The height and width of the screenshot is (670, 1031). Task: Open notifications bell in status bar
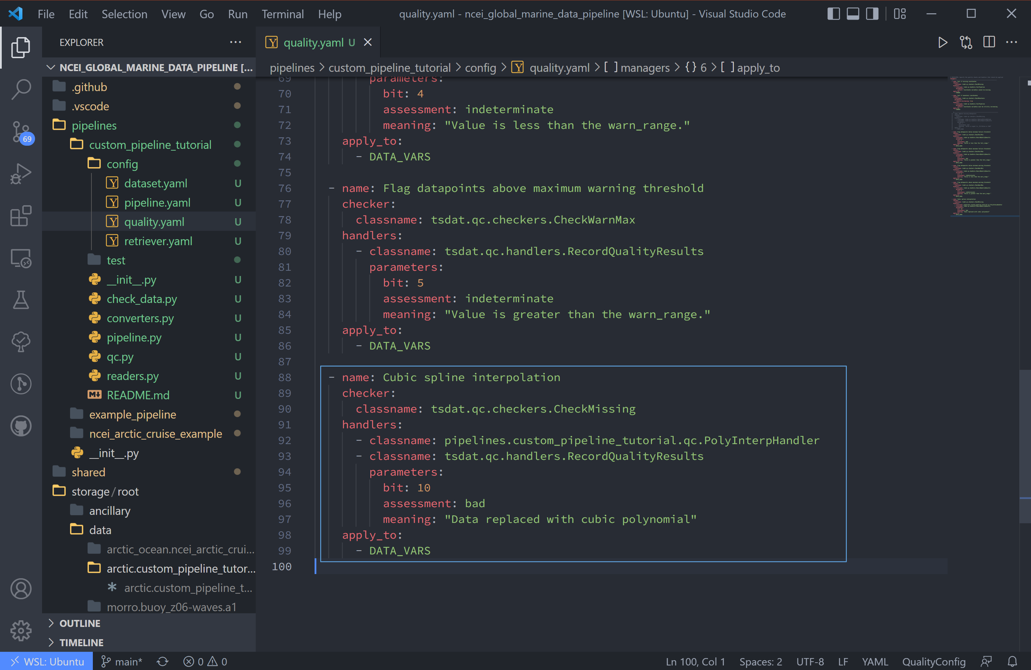tap(1012, 662)
